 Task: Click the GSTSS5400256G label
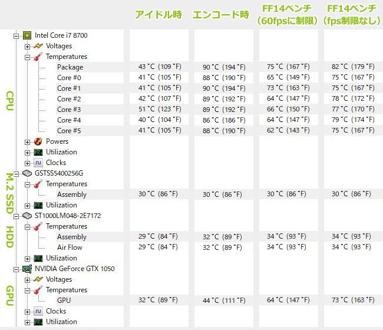click(59, 173)
